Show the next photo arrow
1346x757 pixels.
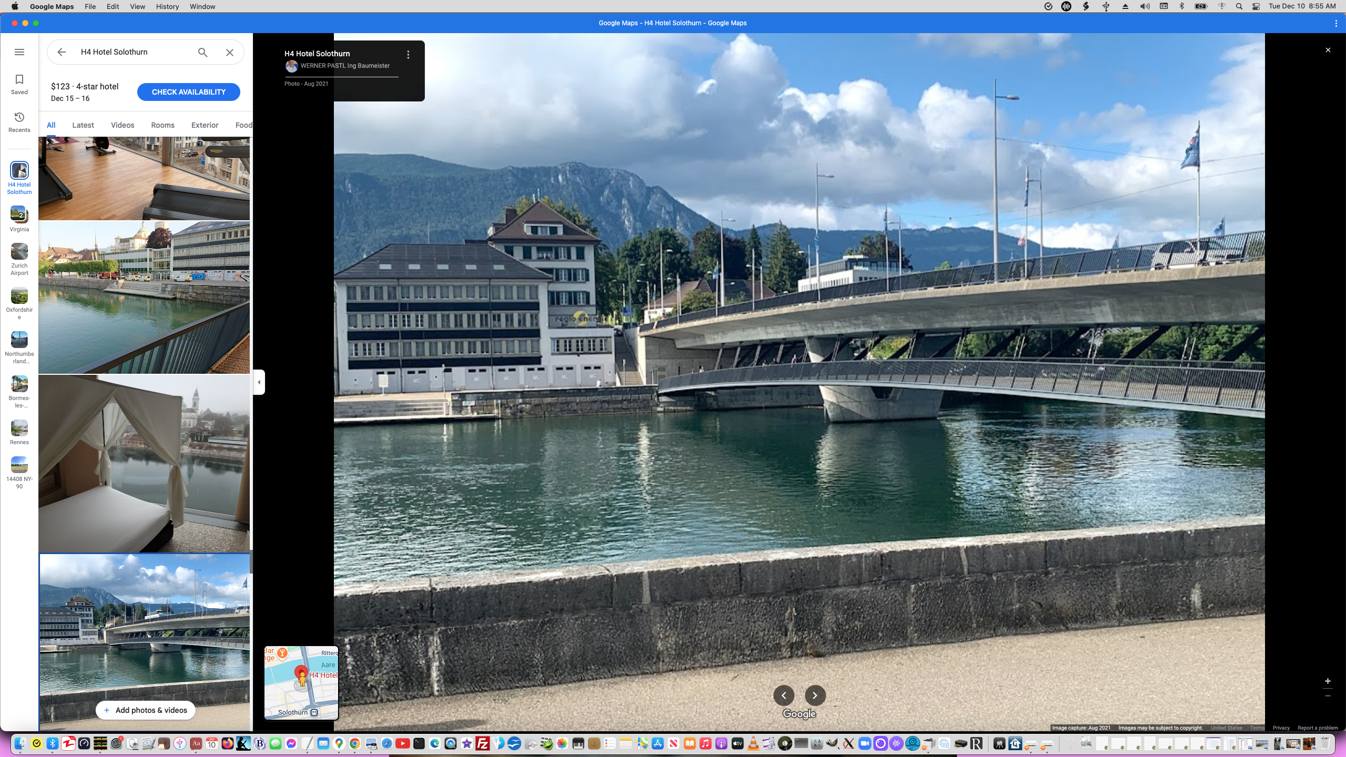[x=814, y=695]
